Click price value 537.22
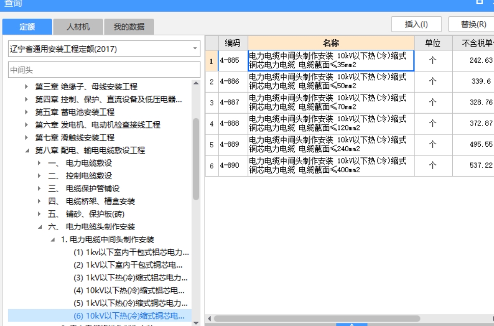494x326 pixels. pyautogui.click(x=481, y=165)
